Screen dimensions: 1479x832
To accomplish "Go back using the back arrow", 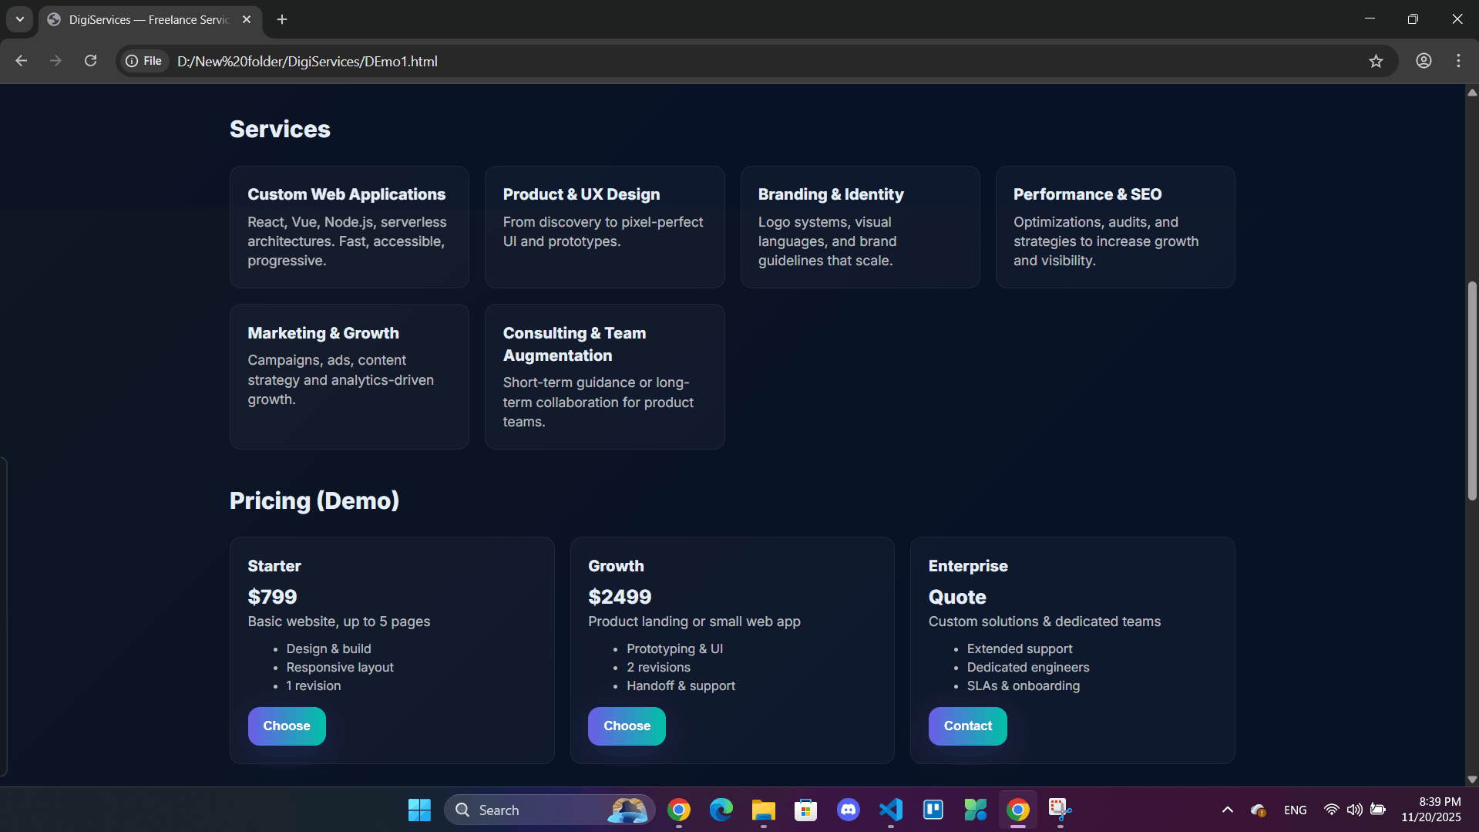I will pos(22,61).
